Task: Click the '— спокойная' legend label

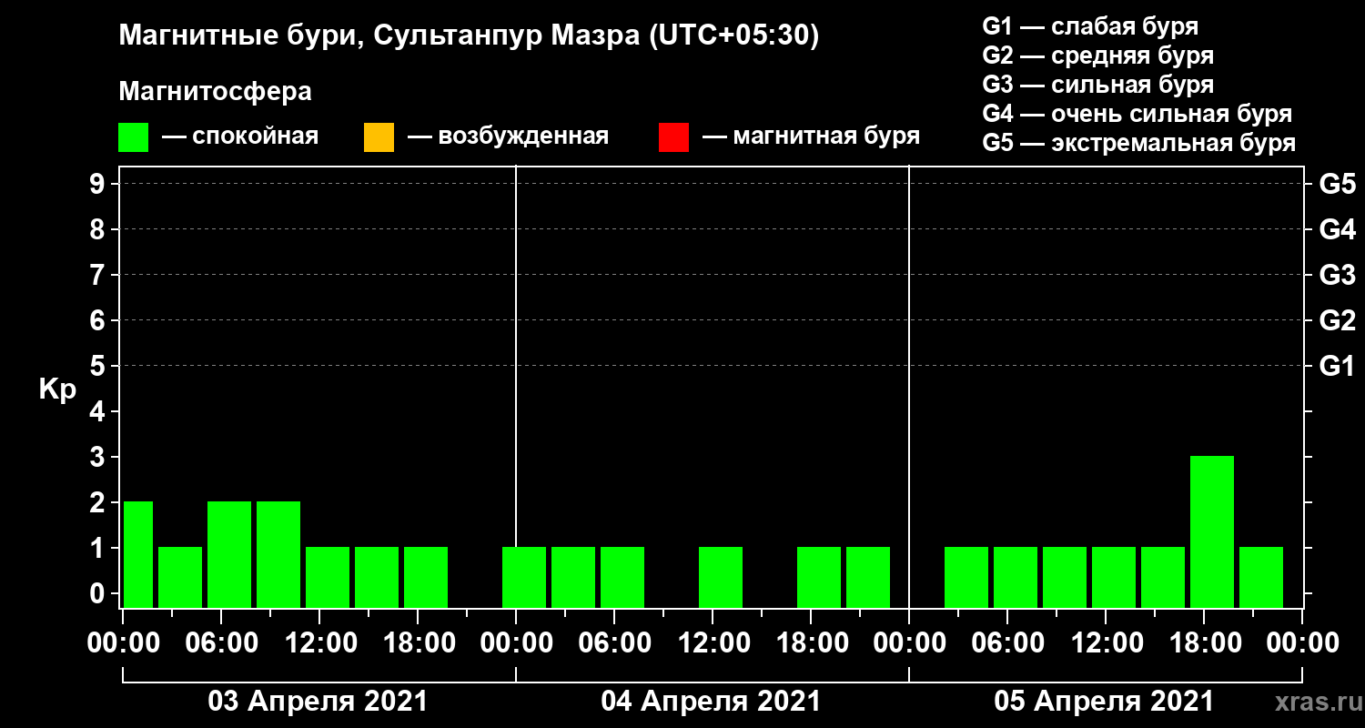Action: [x=239, y=136]
